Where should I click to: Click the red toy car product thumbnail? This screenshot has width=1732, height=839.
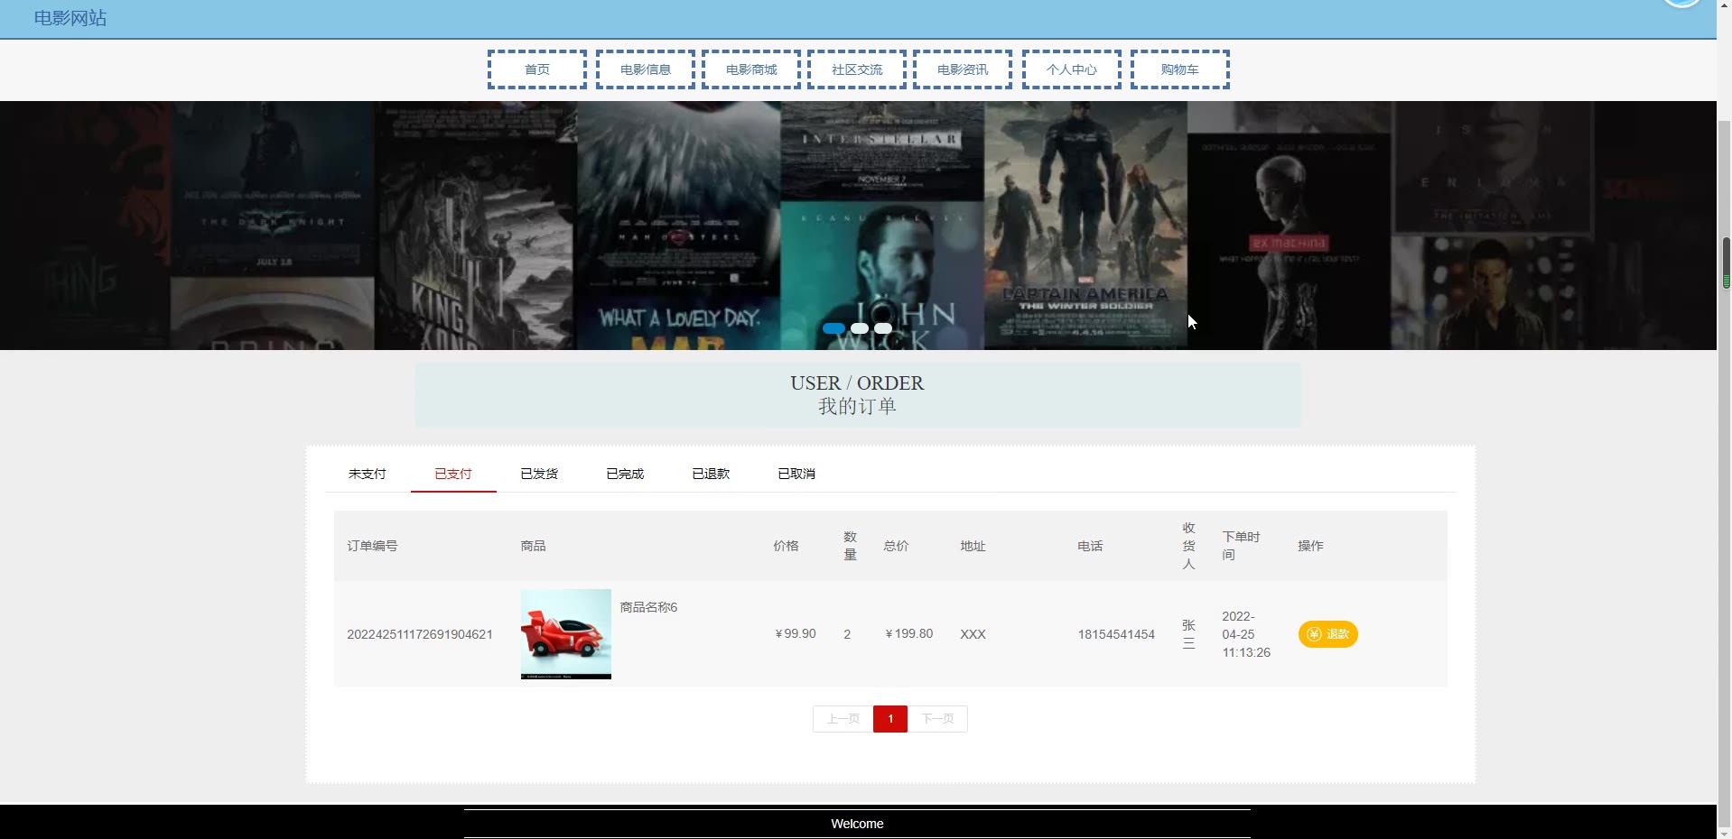[x=566, y=634]
